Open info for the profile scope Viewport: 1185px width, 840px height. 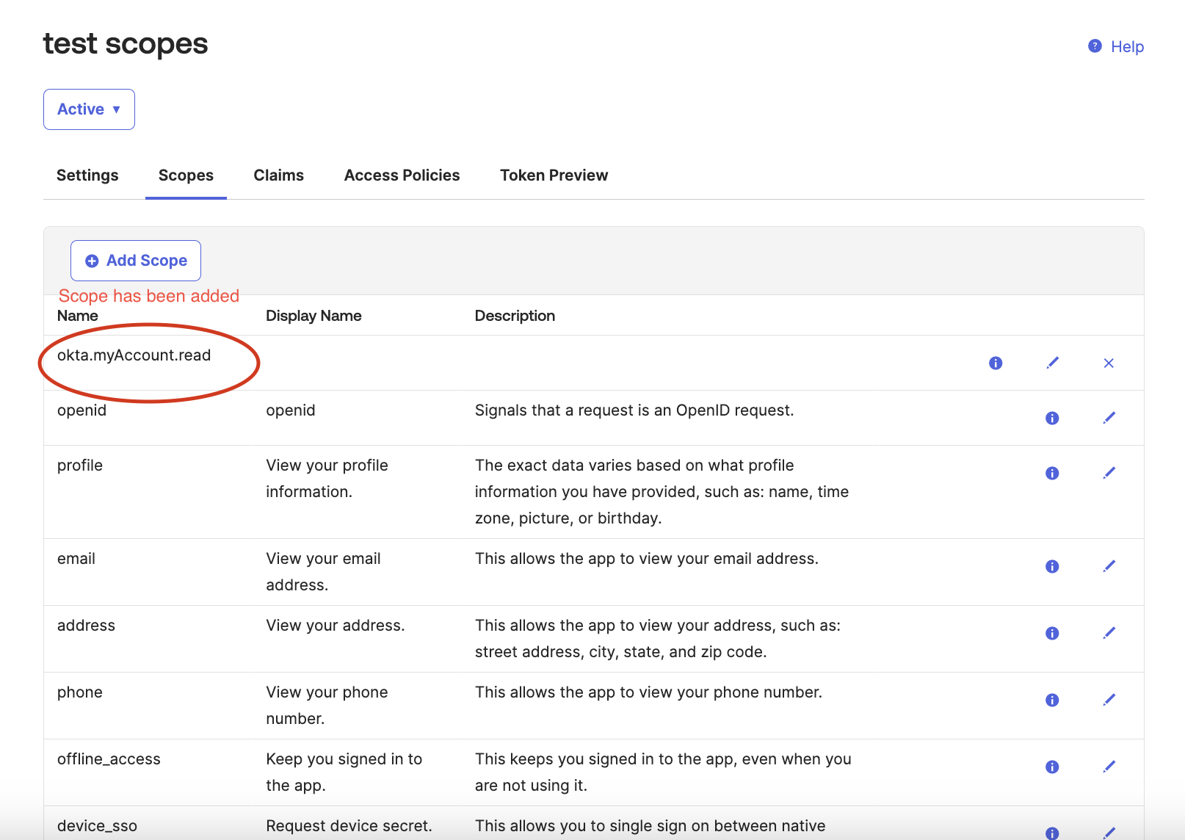(1052, 473)
